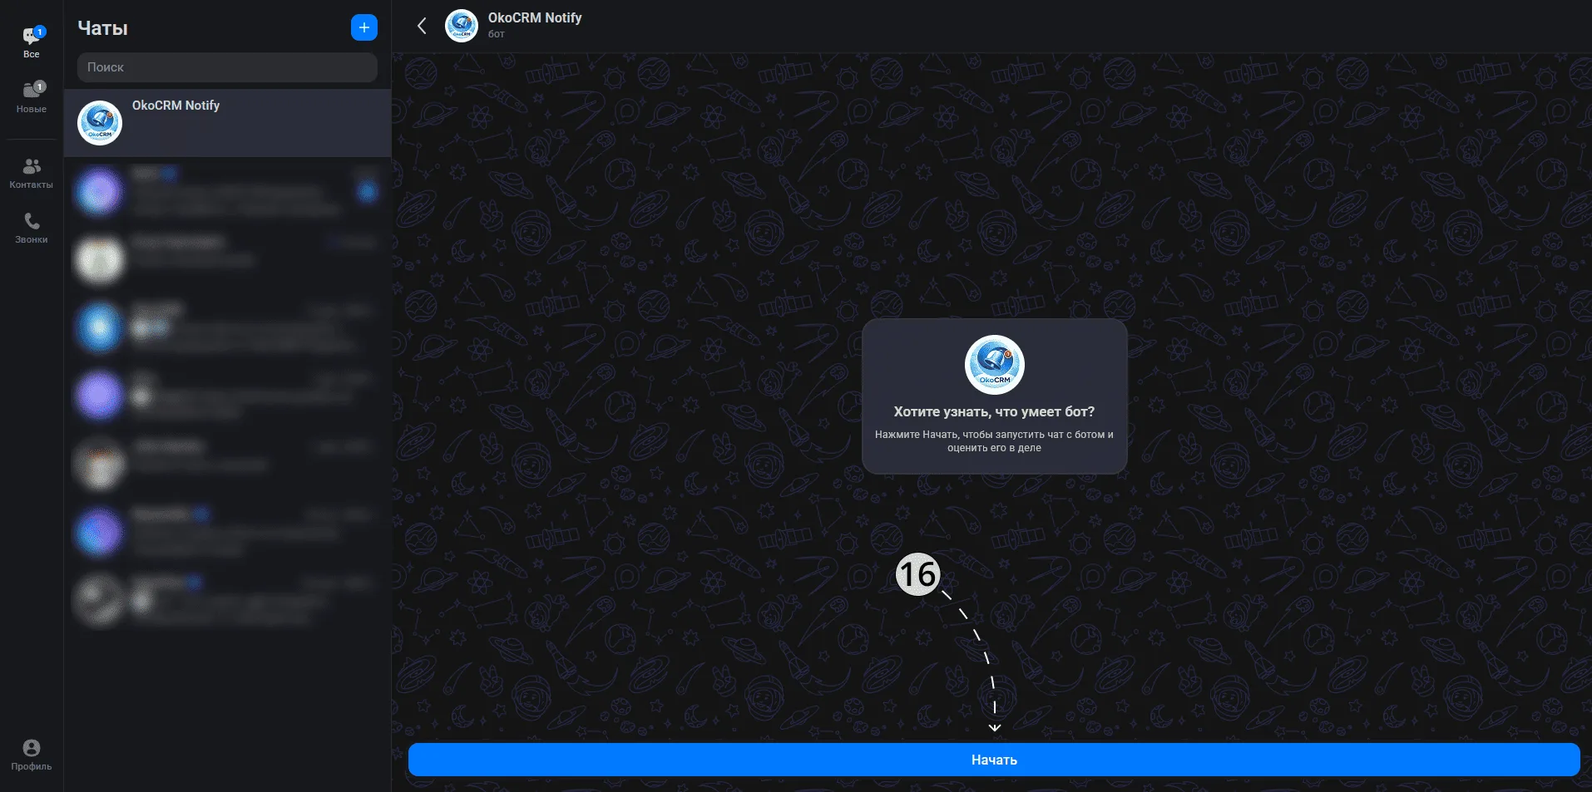Open the second blurred chat in list
This screenshot has width=1592, height=792.
click(228, 192)
